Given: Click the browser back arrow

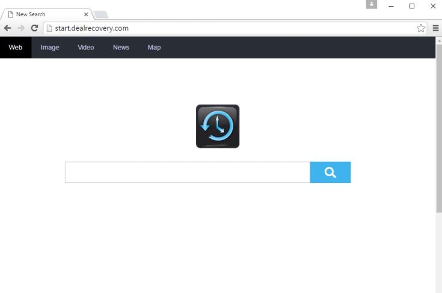Looking at the screenshot, I should pyautogui.click(x=8, y=28).
